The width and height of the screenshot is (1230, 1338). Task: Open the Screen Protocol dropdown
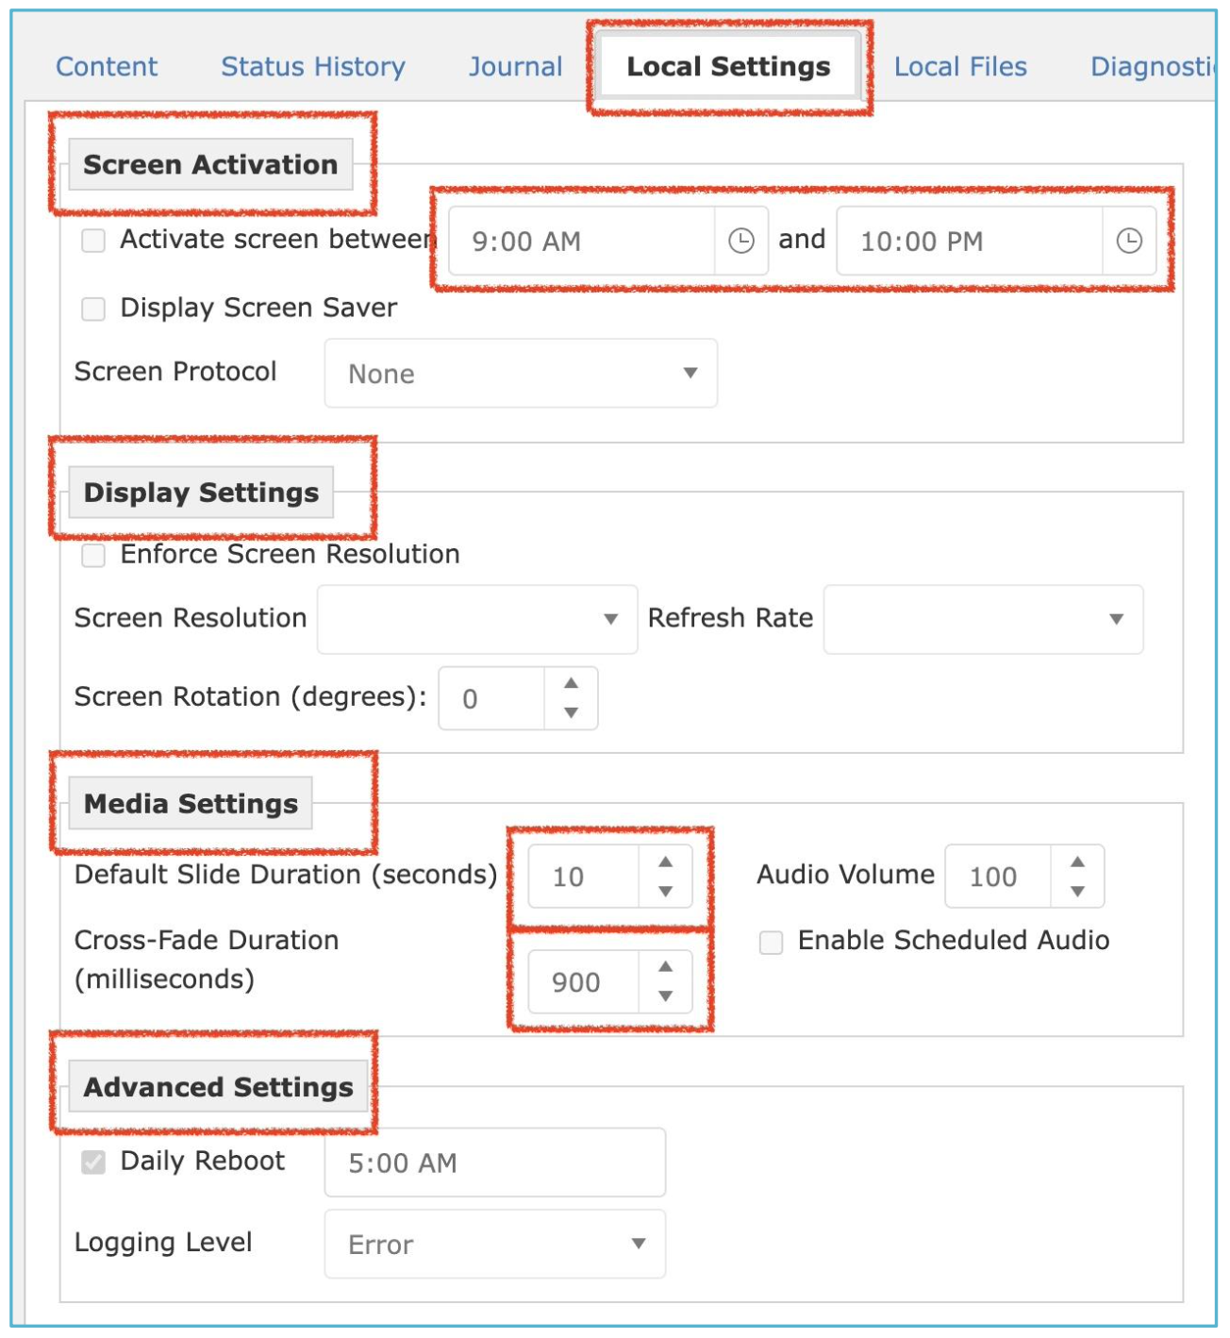point(521,374)
